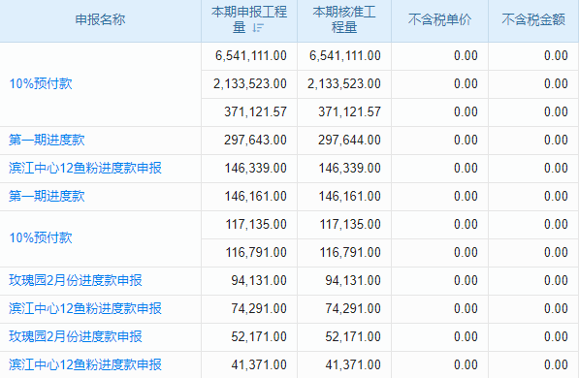Click 不含税单价 0.00 in 94,131.00 row

coord(466,280)
